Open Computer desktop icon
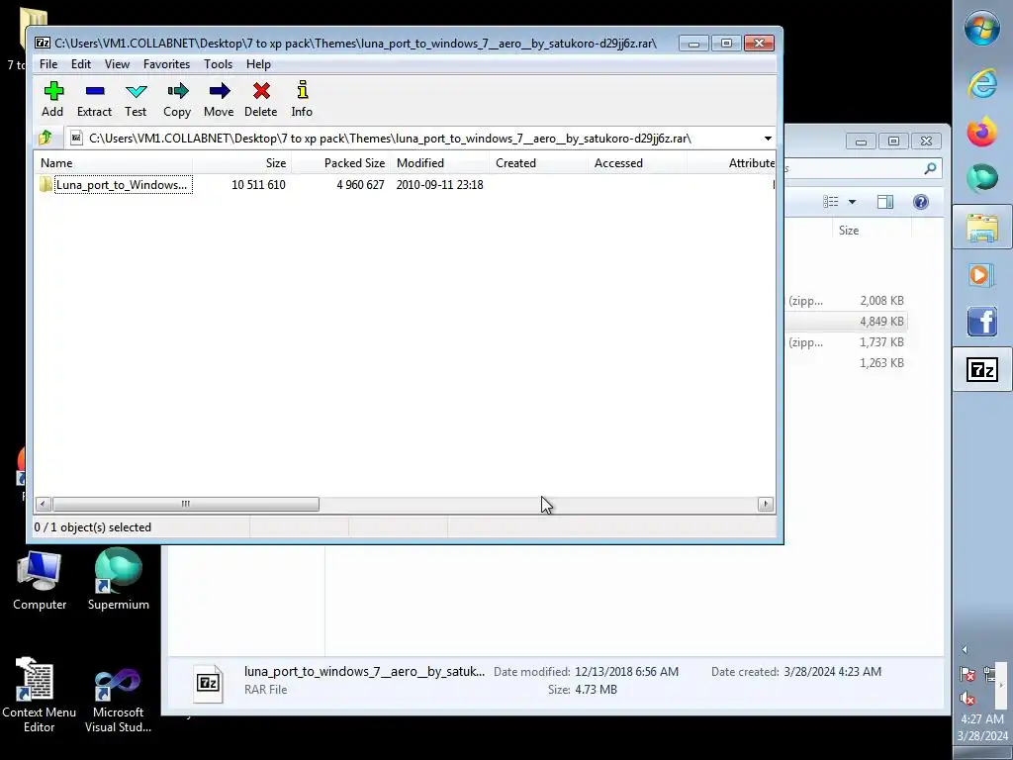The height and width of the screenshot is (760, 1013). click(40, 580)
